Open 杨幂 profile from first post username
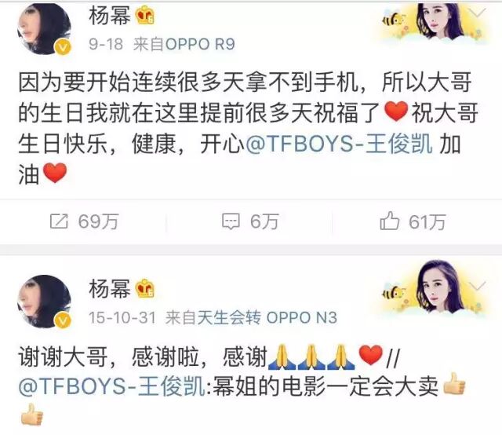This screenshot has width=502, height=435. point(110,16)
